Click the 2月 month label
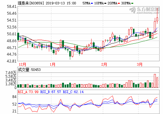This screenshot has width=163, height=114. tap(104, 64)
